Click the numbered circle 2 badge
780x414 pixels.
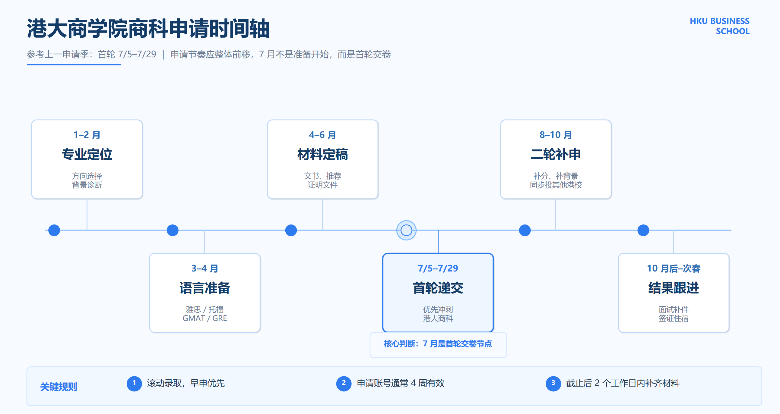click(x=344, y=384)
